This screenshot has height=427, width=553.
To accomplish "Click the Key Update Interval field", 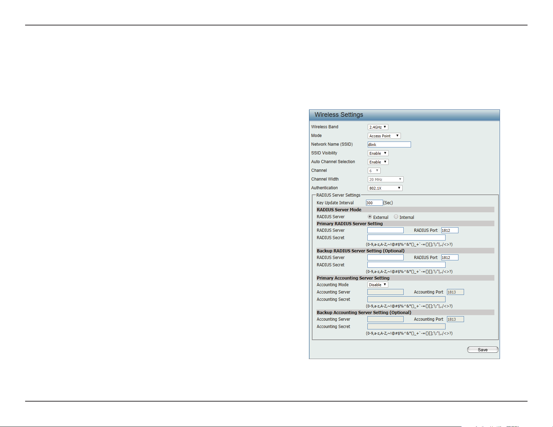I will tap(374, 203).
